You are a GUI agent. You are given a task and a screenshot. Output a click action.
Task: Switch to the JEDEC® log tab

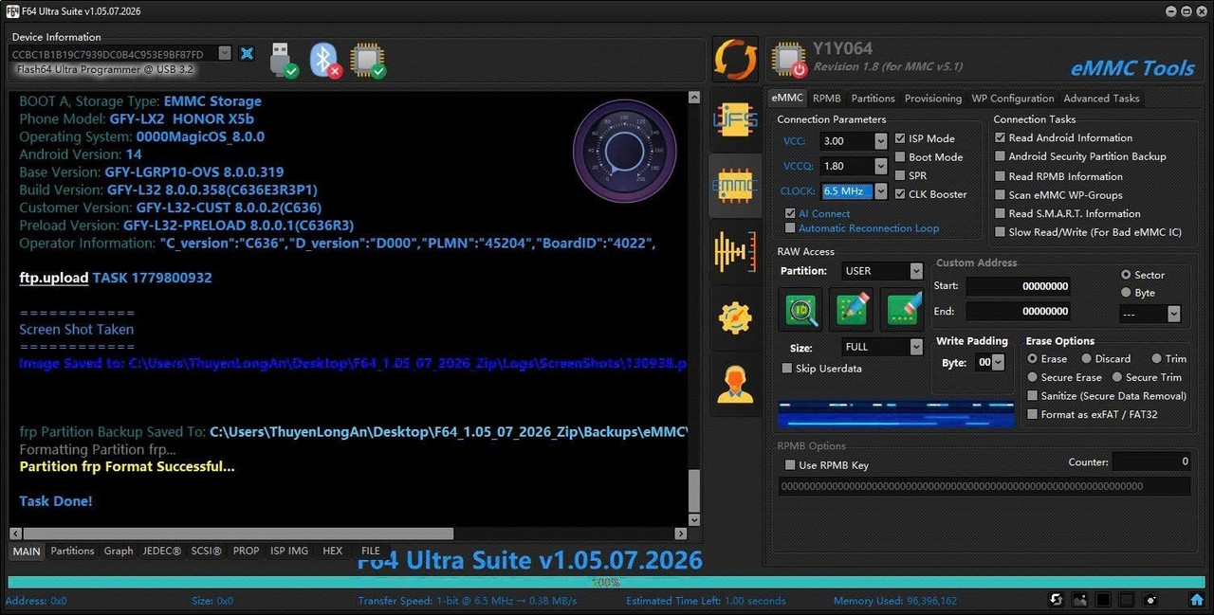[162, 551]
